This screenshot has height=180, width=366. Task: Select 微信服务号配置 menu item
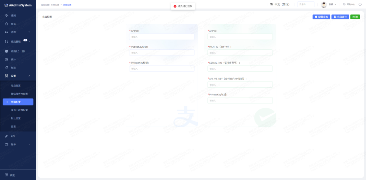pos(19,94)
